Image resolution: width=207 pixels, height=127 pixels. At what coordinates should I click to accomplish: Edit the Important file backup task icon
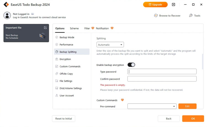click(45, 28)
